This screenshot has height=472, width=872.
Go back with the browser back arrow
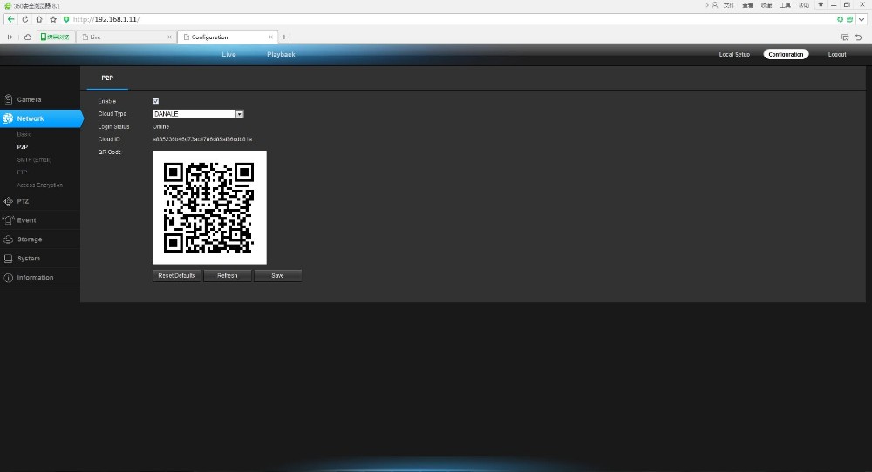10,19
